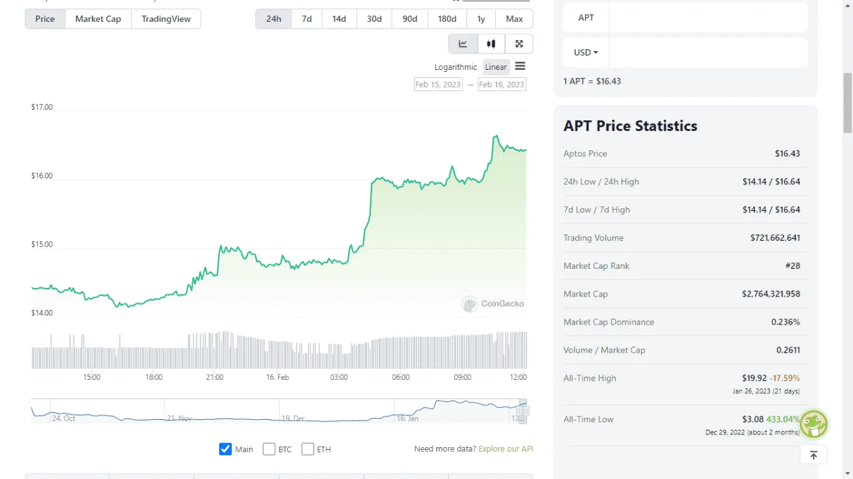The height and width of the screenshot is (479, 853).
Task: Click the back-to-top arrow button
Action: pos(814,455)
